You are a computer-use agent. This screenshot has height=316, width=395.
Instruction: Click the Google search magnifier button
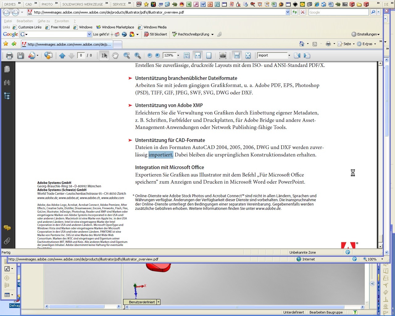(x=373, y=12)
